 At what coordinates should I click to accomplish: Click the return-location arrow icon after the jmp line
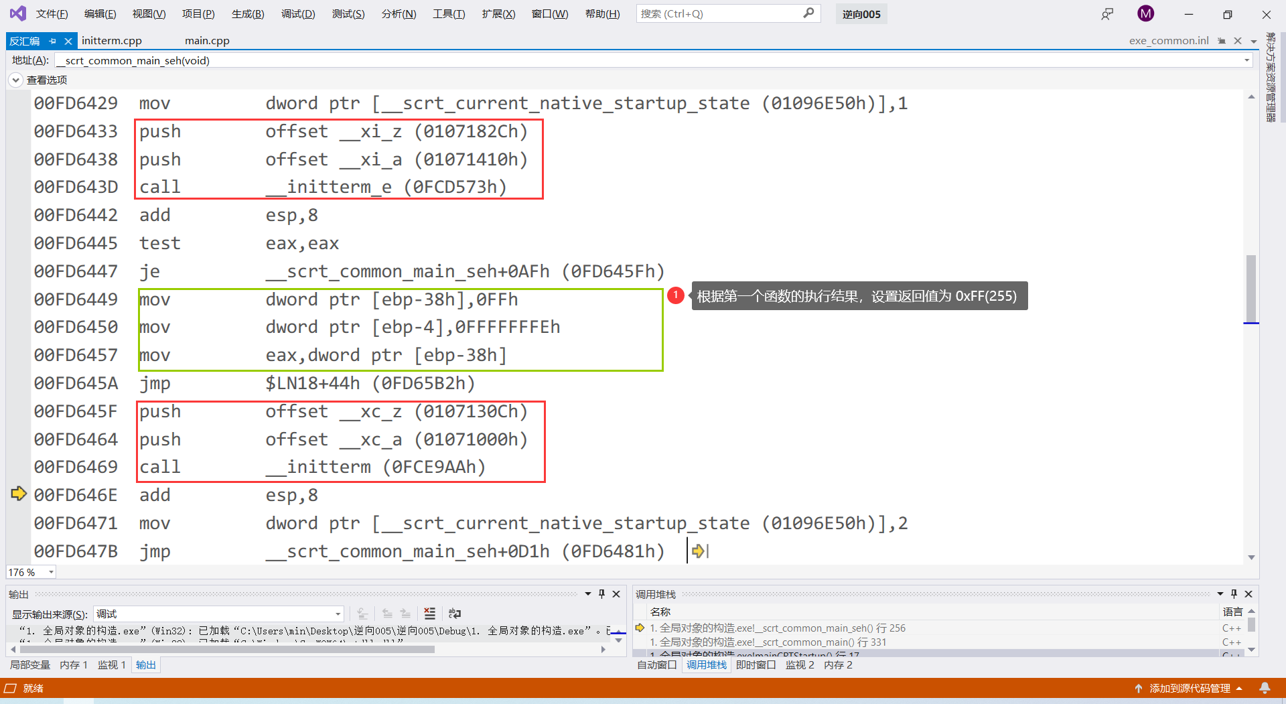coord(699,551)
